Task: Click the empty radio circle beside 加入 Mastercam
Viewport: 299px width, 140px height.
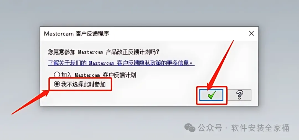Action: (57, 75)
